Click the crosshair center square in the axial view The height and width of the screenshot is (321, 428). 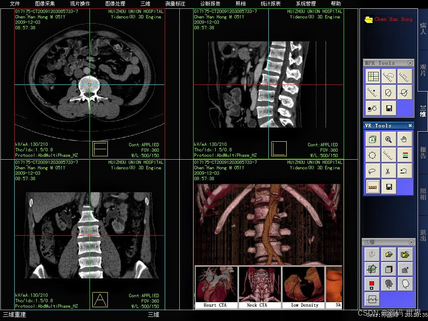pos(89,84)
